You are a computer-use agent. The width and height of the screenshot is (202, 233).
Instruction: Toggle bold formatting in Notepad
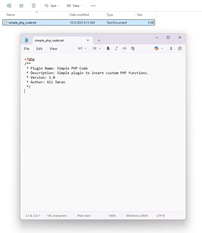[108, 48]
